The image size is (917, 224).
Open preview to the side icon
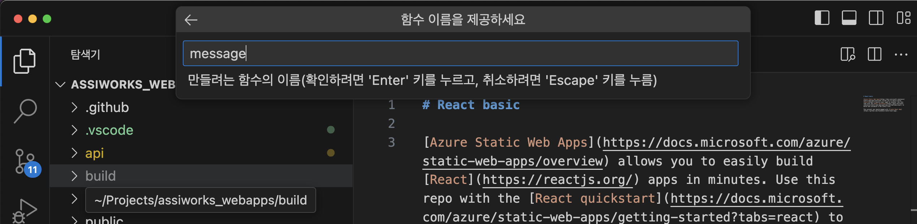click(x=847, y=55)
